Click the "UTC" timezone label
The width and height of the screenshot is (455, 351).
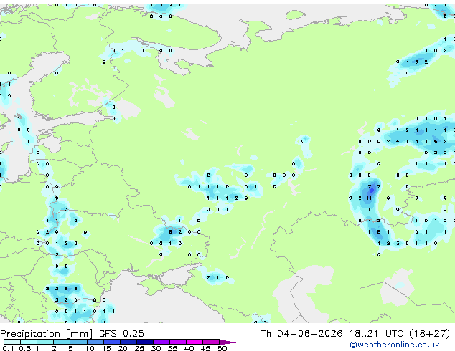394,334
